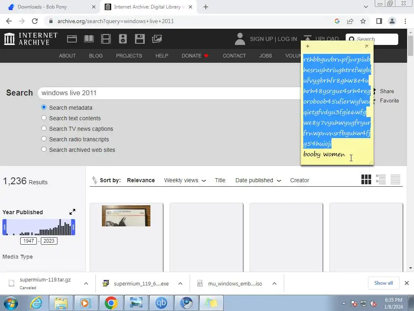Open the ABOUT menu item

click(68, 56)
